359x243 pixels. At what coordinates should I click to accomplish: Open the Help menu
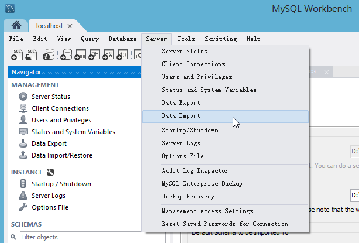(x=253, y=39)
